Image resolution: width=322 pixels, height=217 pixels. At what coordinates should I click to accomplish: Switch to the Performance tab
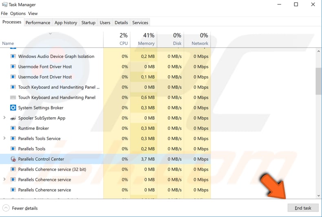(38, 22)
